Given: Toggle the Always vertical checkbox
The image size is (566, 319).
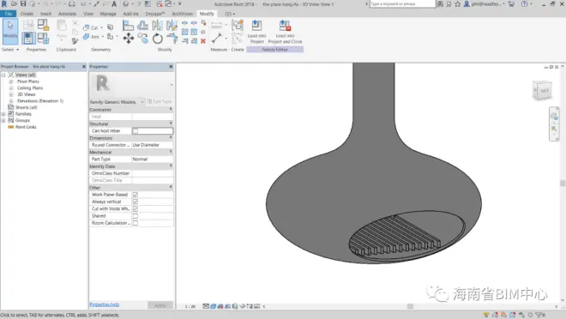Looking at the screenshot, I should pyautogui.click(x=135, y=202).
